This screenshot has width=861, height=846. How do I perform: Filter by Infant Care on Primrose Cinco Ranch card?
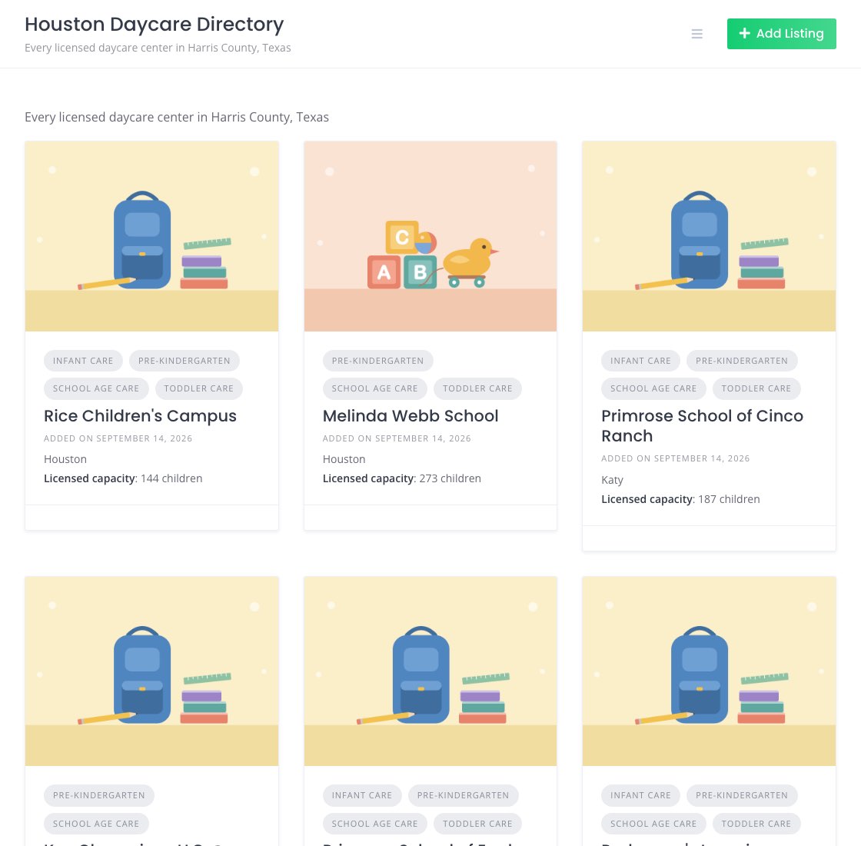(641, 361)
